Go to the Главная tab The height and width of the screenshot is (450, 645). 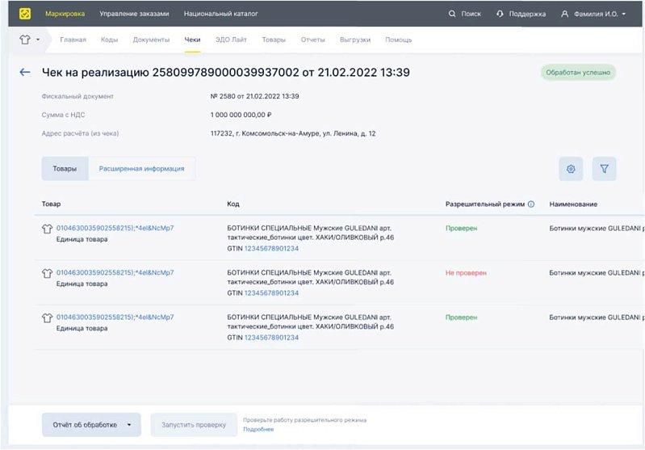(x=73, y=40)
